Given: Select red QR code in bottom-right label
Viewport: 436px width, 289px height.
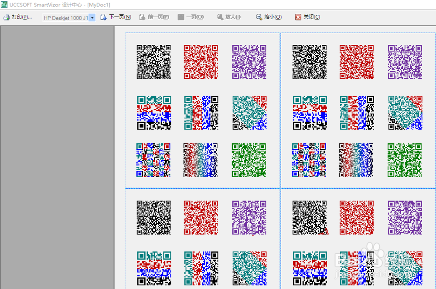Looking at the screenshot, I should click(357, 218).
